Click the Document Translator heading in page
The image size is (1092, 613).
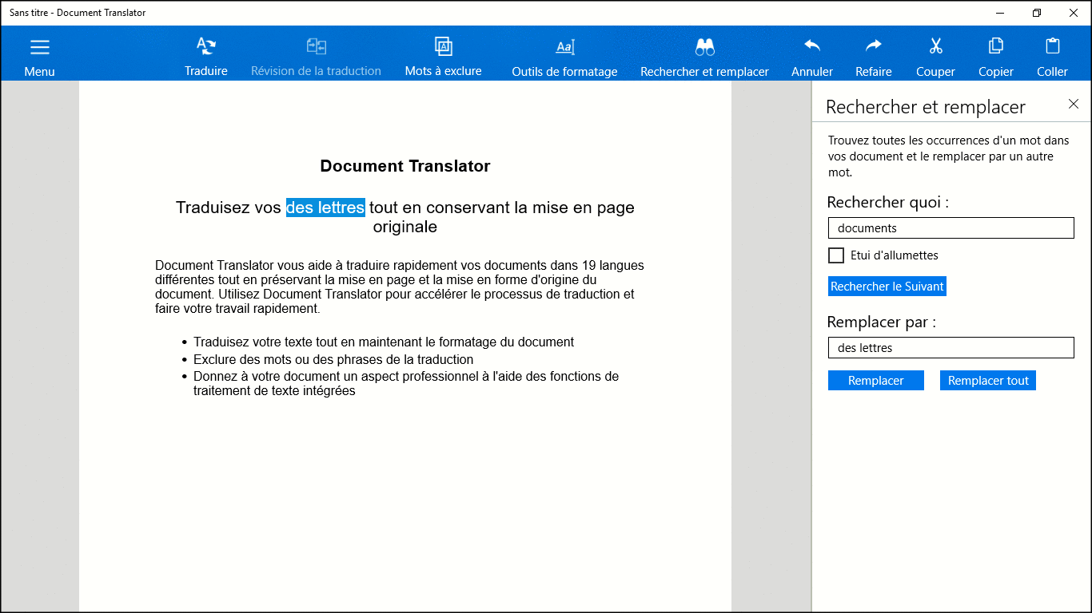[405, 166]
